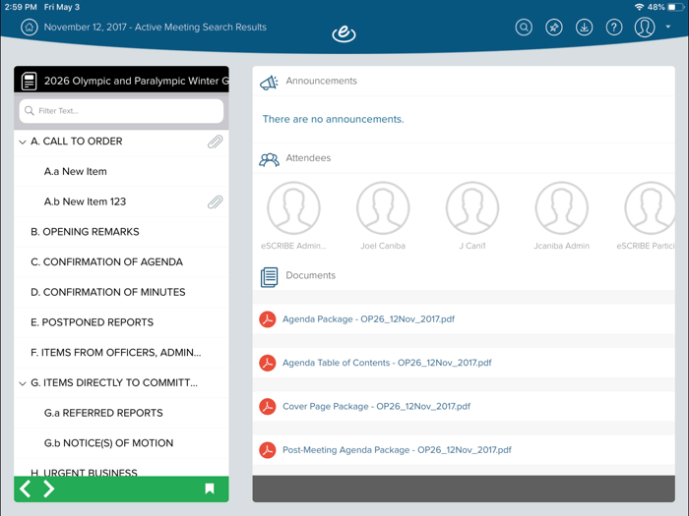The width and height of the screenshot is (689, 516).
Task: Tap PDF icon beside Agenda Package file
Action: 267,319
